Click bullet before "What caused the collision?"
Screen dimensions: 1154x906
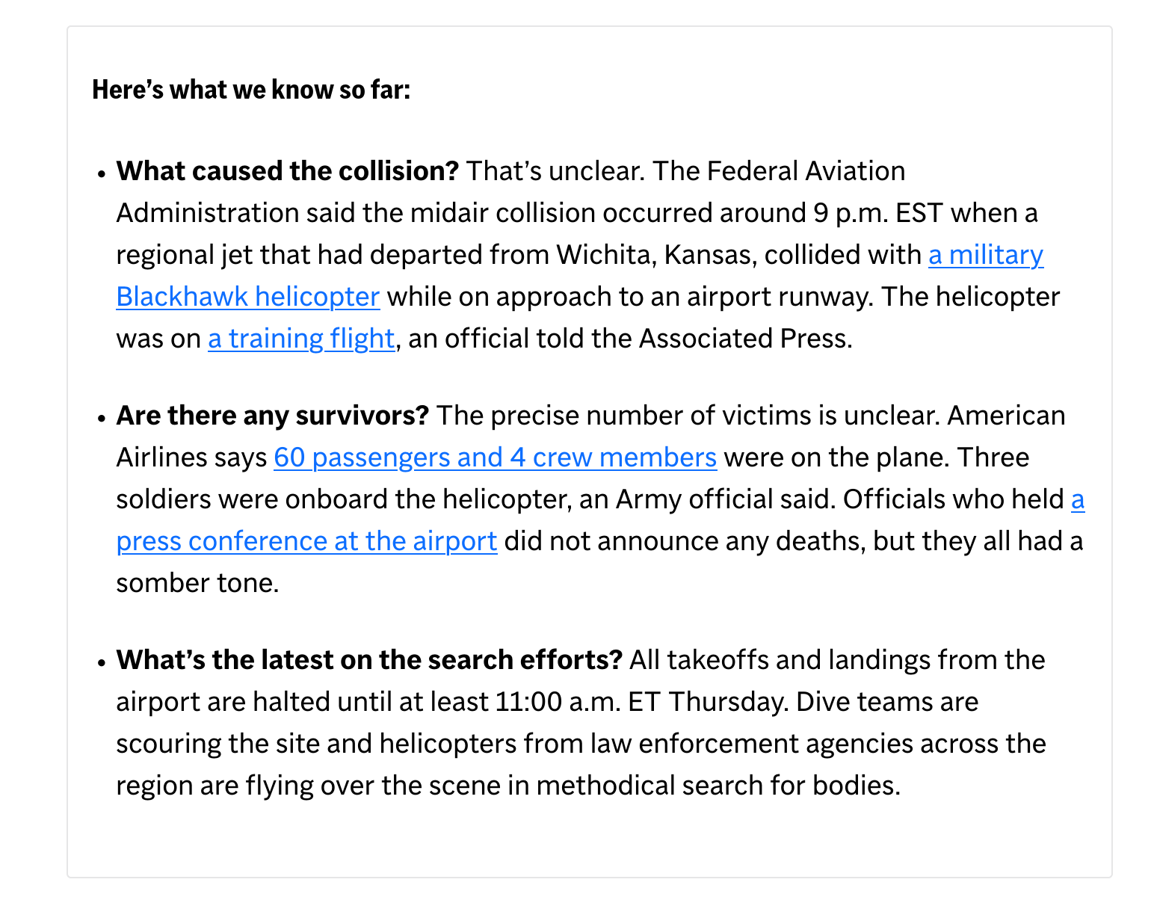point(101,173)
